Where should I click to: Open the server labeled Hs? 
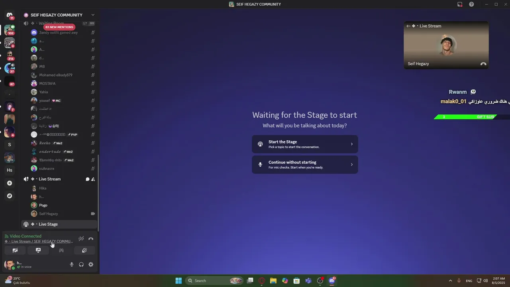pos(10,170)
